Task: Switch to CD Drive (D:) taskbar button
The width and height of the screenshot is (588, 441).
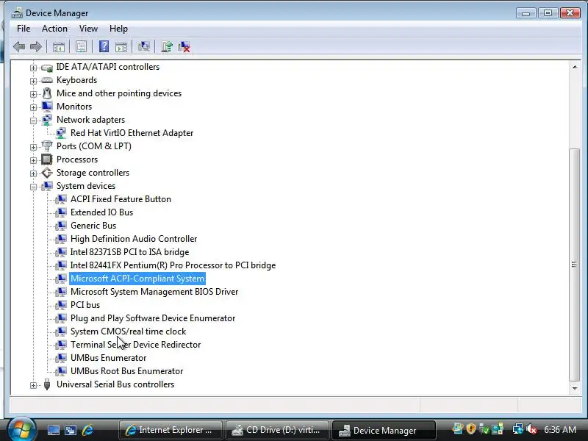Action: [277, 430]
